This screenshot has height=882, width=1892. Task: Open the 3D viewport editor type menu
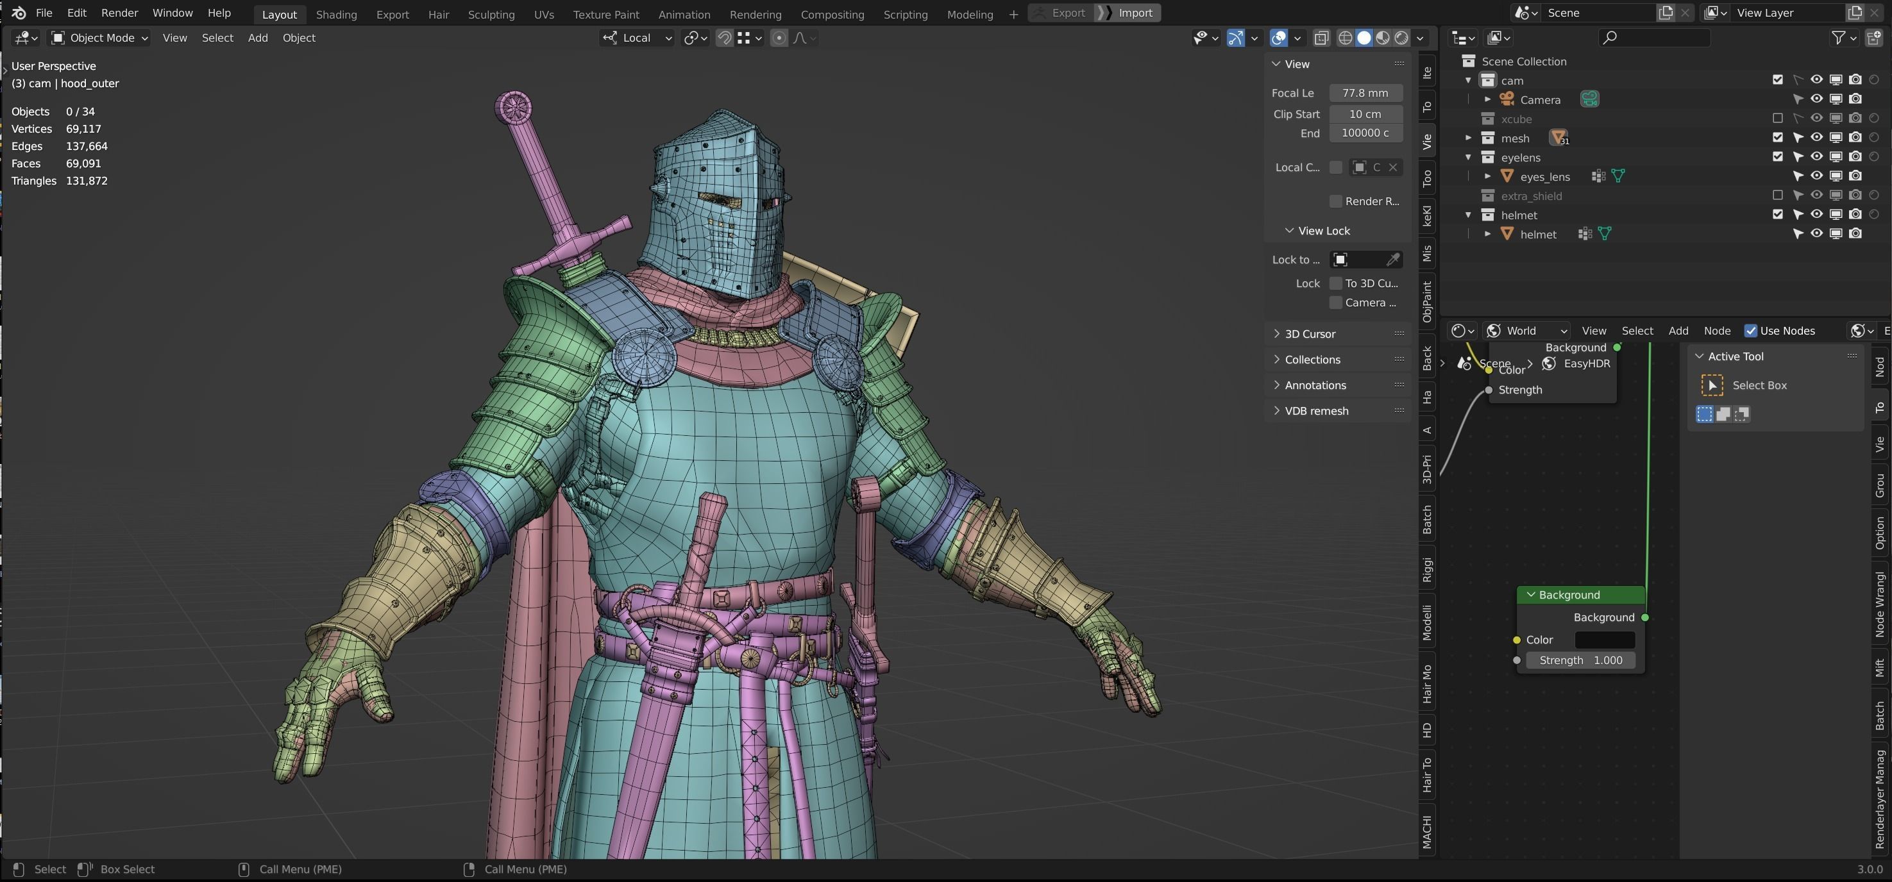point(26,37)
